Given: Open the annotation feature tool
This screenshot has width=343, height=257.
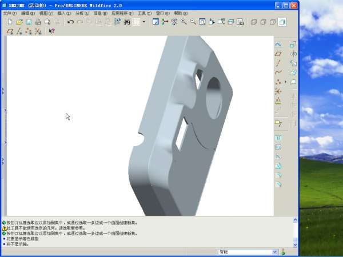Looking at the screenshot, I should pos(278,123).
